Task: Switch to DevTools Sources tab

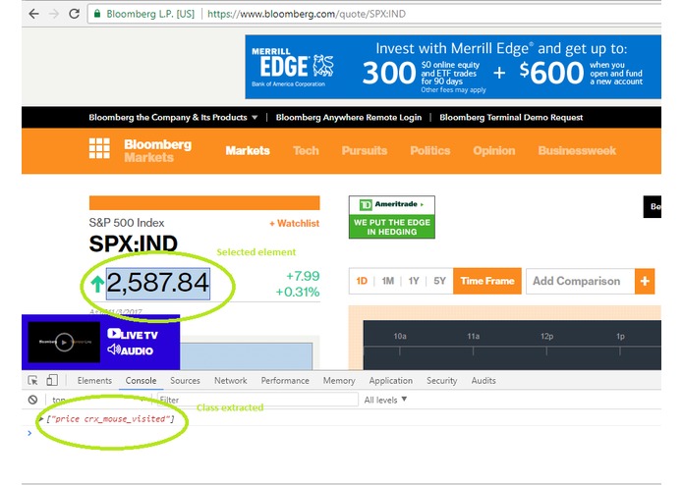Action: click(x=185, y=381)
